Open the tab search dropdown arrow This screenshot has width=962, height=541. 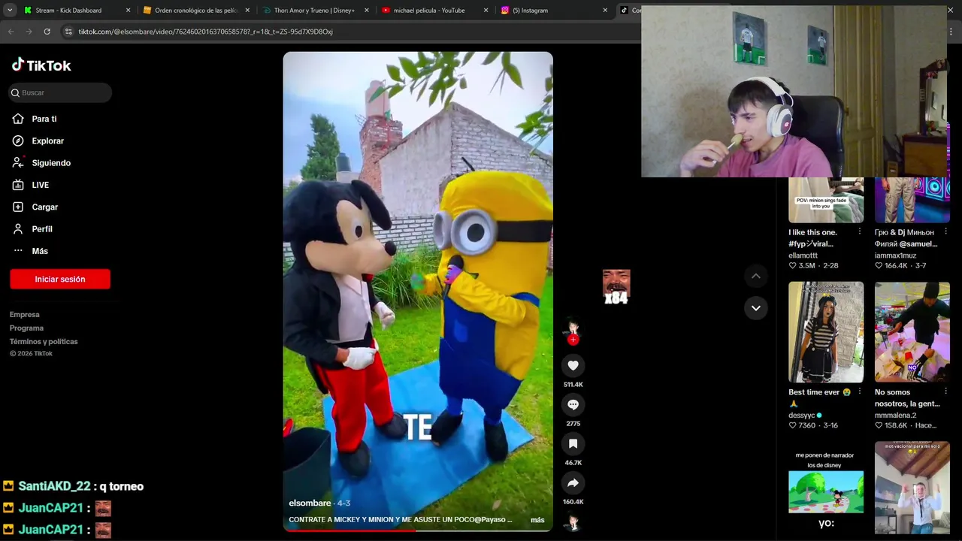click(10, 11)
